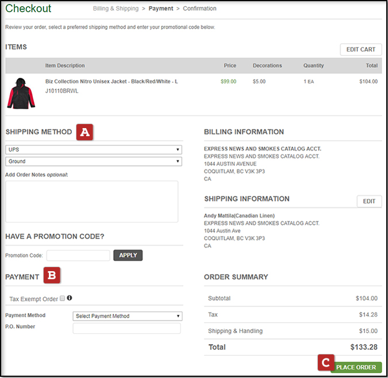Viewport: 388px width, 378px height.
Task: Click the Tax Exempt info icon
Action: 70,298
